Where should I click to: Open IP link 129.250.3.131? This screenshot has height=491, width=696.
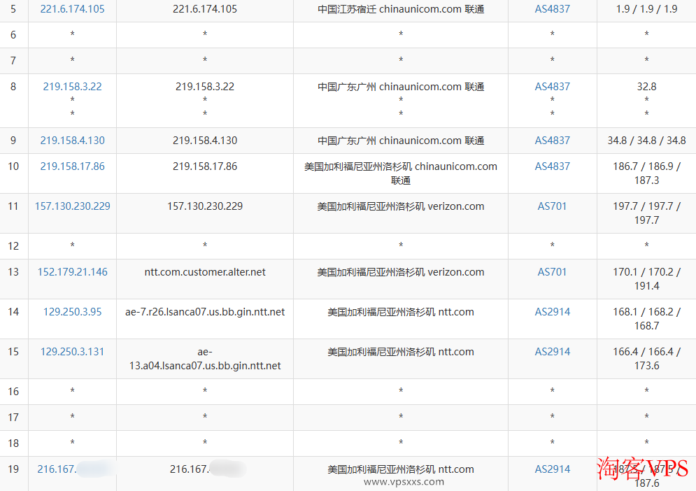coord(72,352)
